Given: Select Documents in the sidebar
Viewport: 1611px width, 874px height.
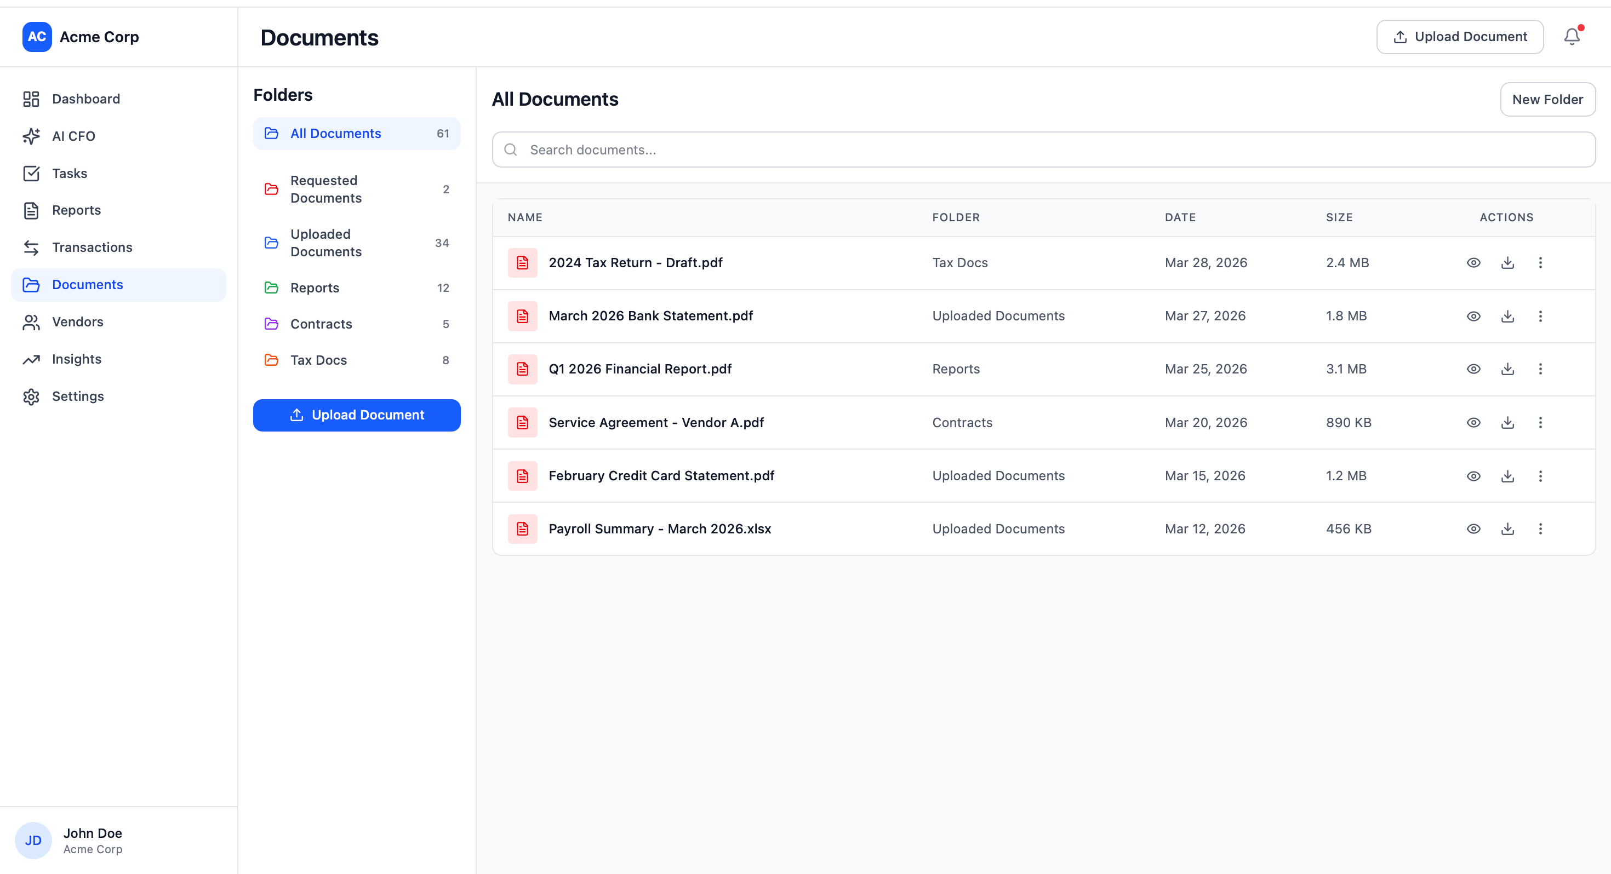Looking at the screenshot, I should point(118,284).
